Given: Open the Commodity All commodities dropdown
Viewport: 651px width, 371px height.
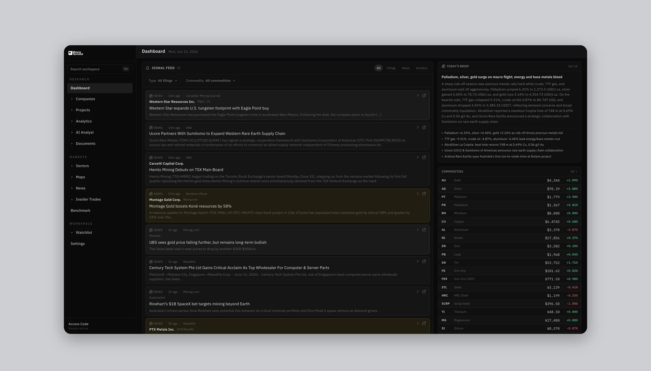Looking at the screenshot, I should (x=211, y=81).
